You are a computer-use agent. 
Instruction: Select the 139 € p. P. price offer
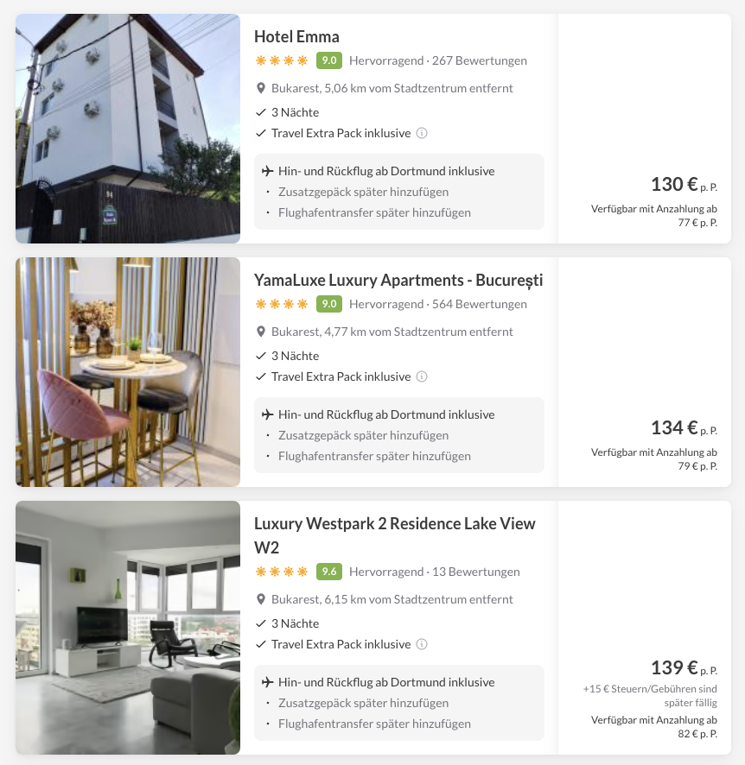[x=684, y=667]
